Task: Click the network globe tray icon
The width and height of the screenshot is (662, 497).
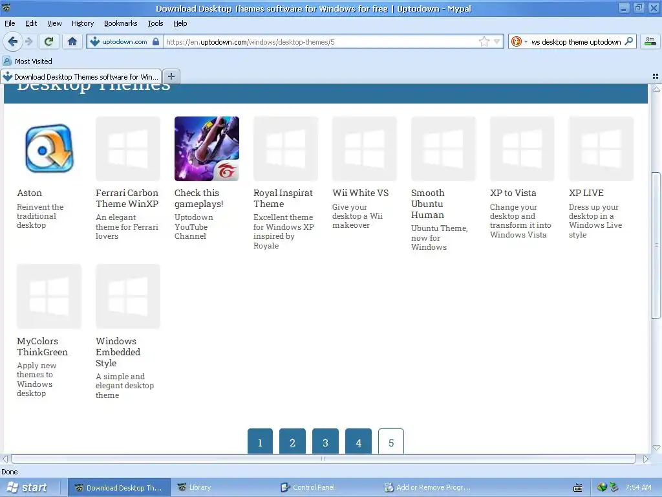Action: coord(602,487)
